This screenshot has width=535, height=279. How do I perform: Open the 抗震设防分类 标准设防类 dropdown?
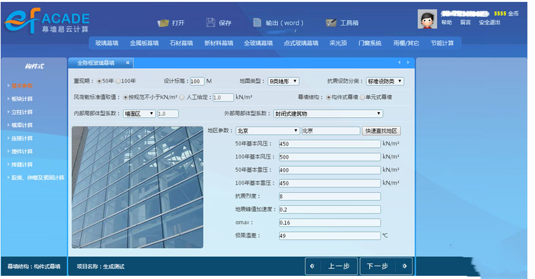pyautogui.click(x=385, y=81)
